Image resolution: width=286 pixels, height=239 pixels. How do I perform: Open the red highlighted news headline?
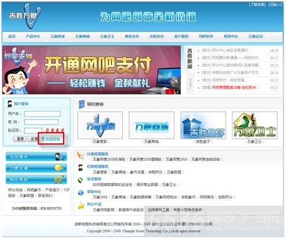coord(235,87)
